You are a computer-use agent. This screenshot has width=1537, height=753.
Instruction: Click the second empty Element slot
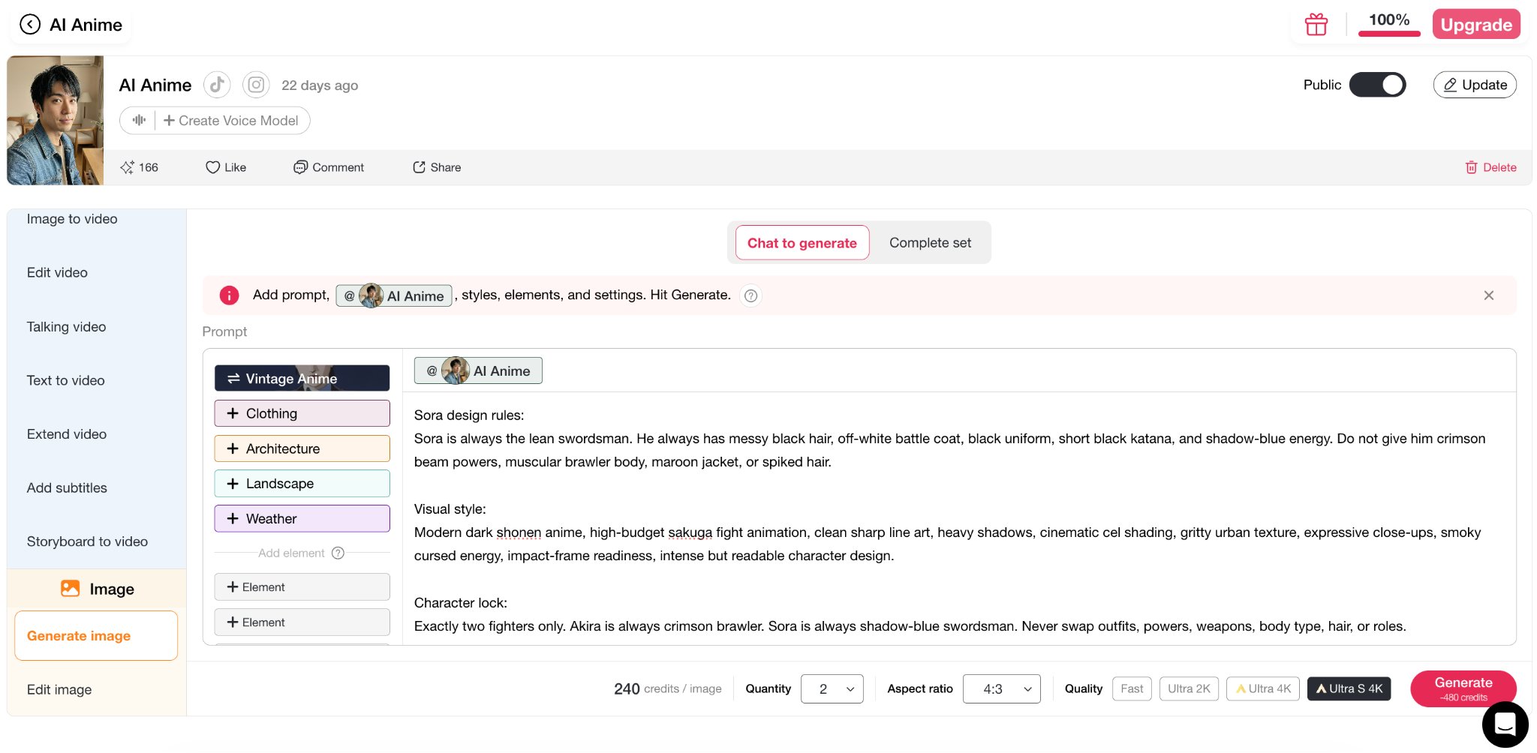coord(302,622)
